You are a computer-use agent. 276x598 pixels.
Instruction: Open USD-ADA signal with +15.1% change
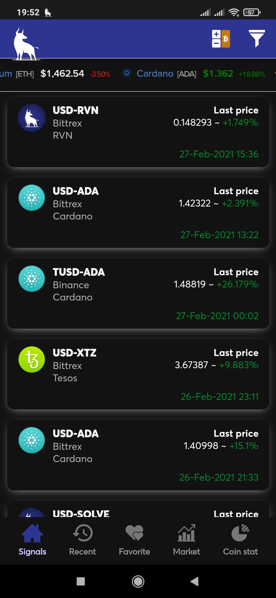coord(138,455)
